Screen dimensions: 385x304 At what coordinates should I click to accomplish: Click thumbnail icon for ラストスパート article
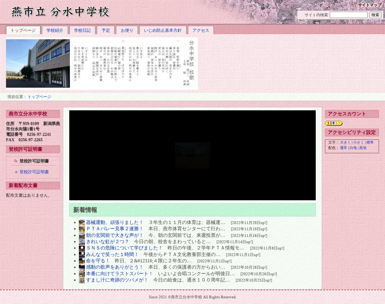pos(82,274)
